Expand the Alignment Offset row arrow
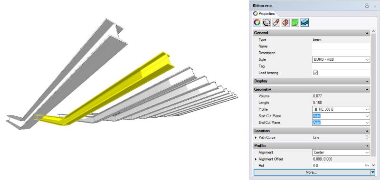 pos(256,159)
